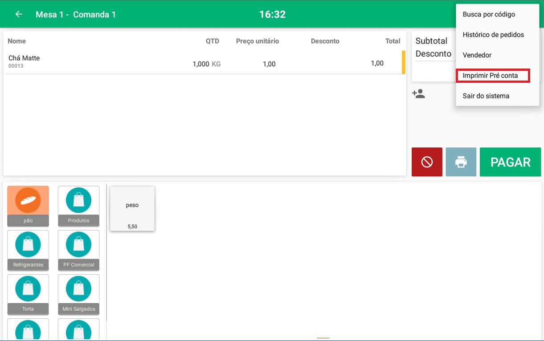Open the PF Comercial category
544x341 pixels.
79,250
